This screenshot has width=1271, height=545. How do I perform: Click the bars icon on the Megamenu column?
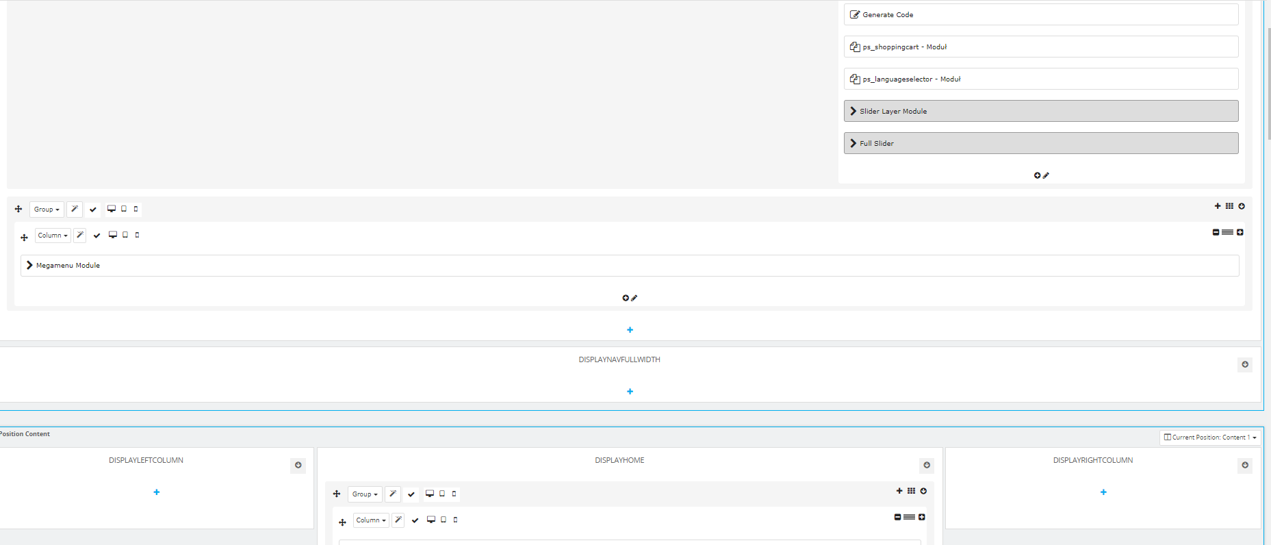(1227, 232)
